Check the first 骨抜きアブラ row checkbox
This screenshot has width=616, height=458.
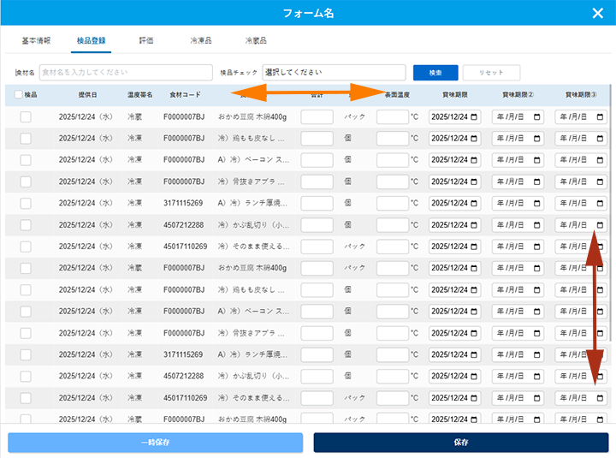[x=26, y=181]
